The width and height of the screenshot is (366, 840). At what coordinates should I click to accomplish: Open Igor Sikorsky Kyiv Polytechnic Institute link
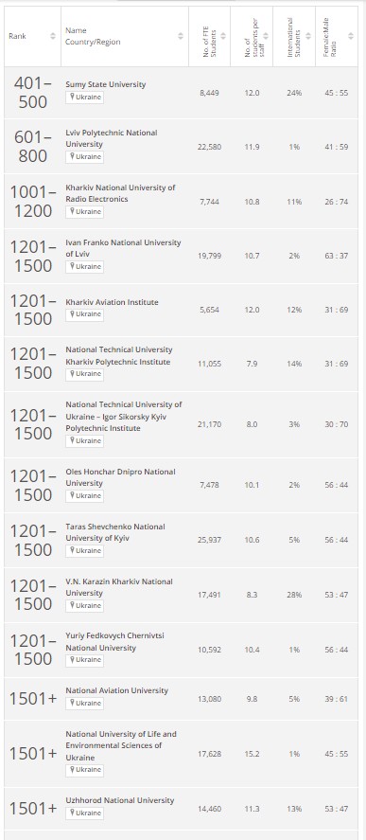point(124,417)
